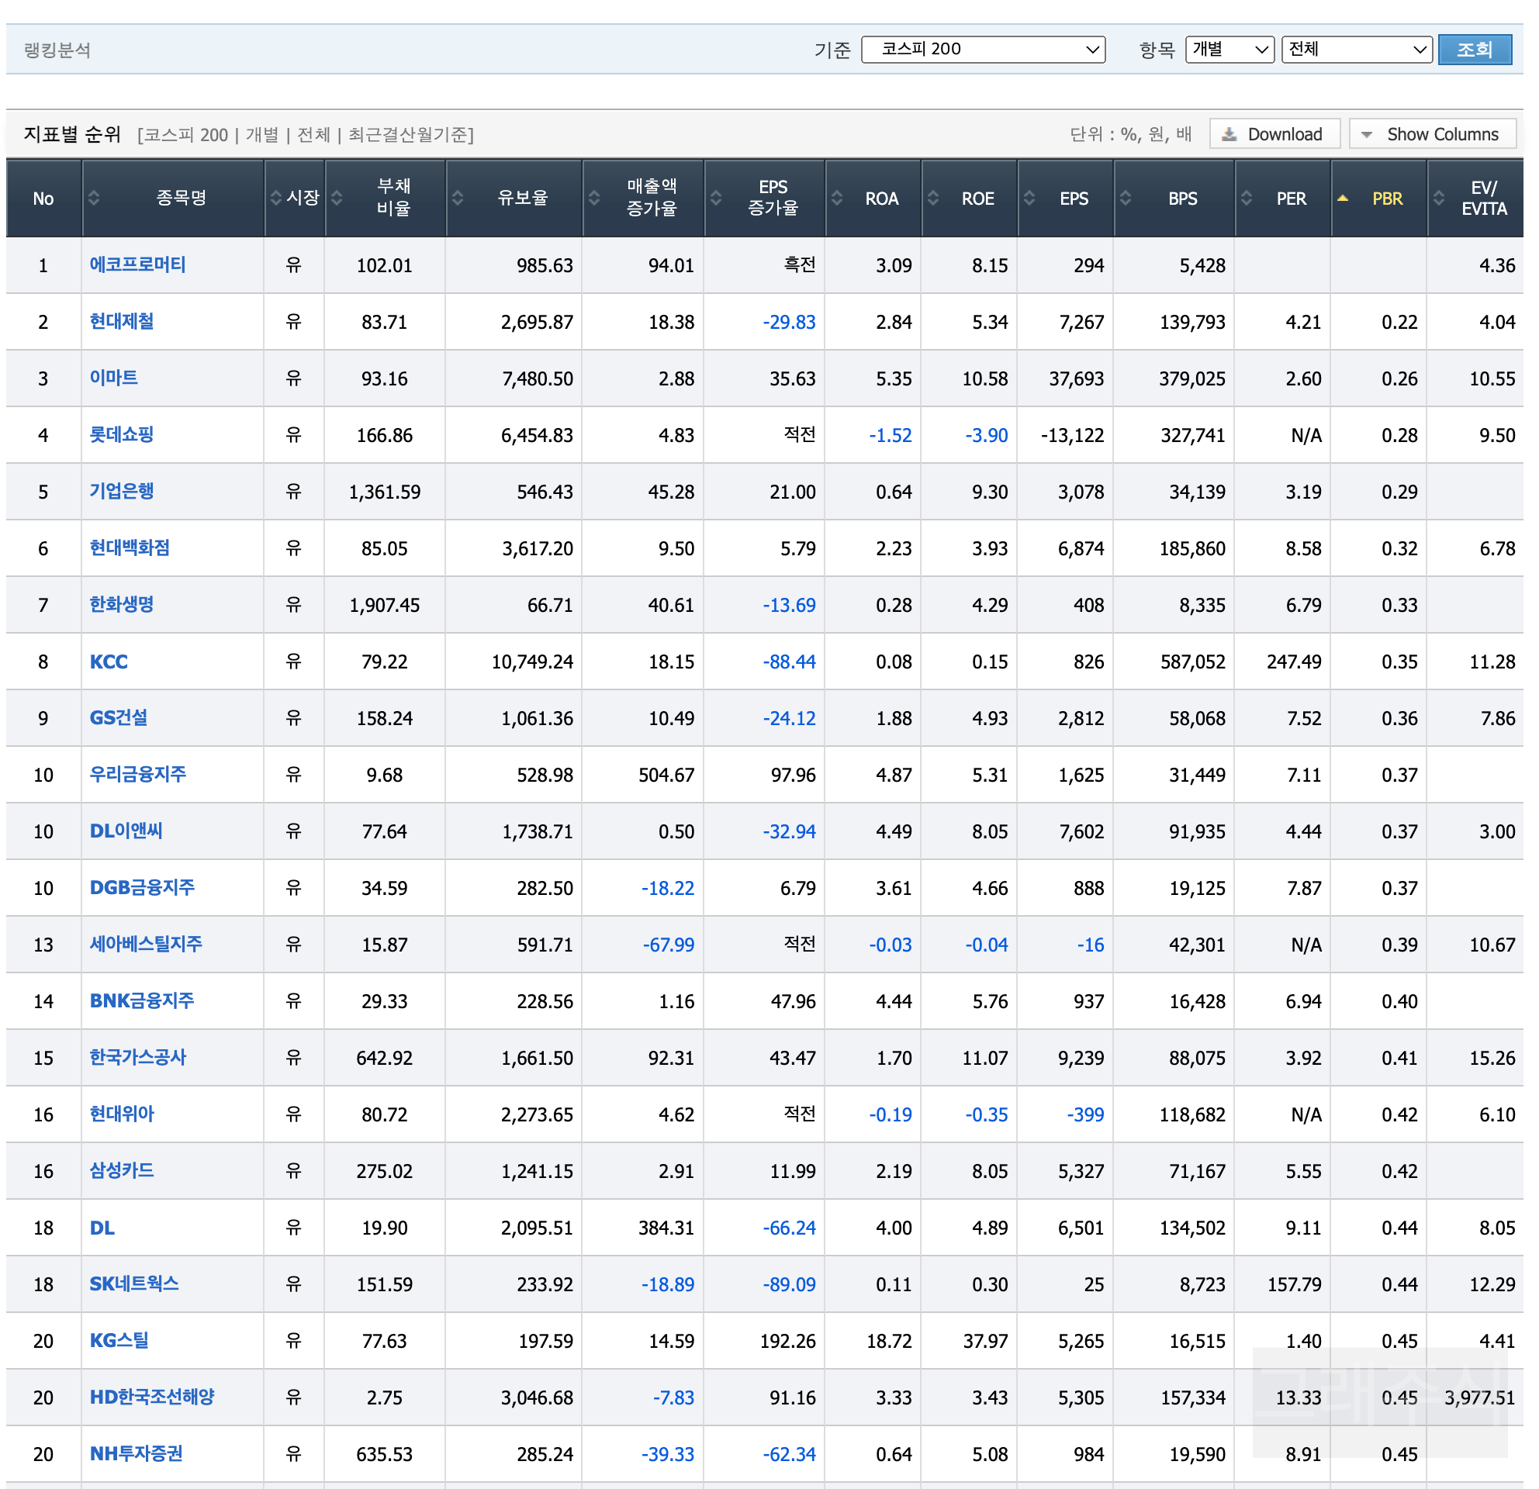Expand the Show Columns menu
This screenshot has height=1489, width=1539.
point(1431,134)
